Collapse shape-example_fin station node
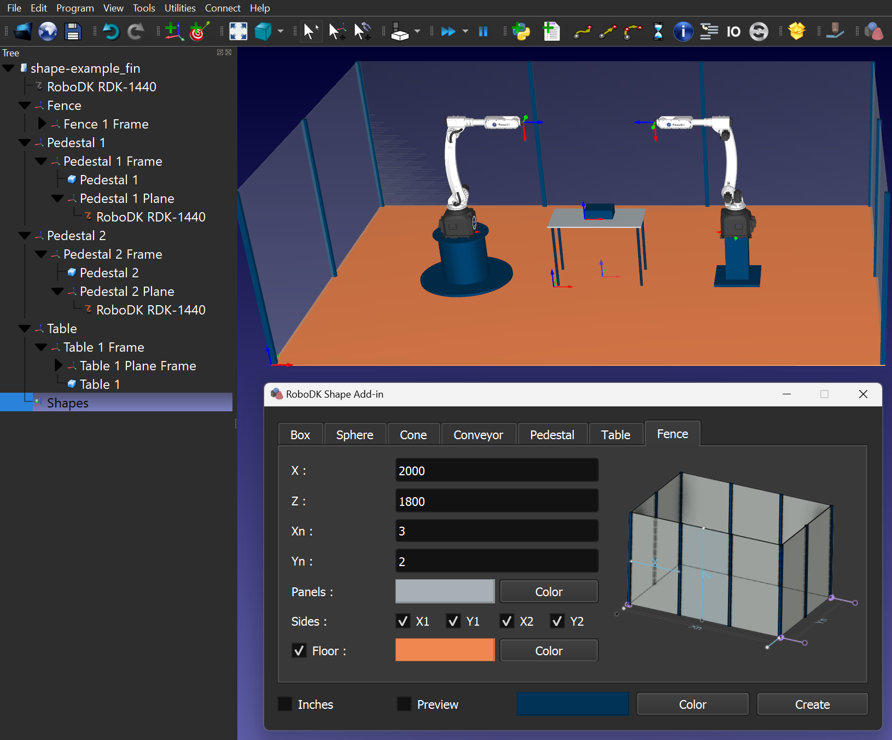The height and width of the screenshot is (740, 892). [8, 68]
